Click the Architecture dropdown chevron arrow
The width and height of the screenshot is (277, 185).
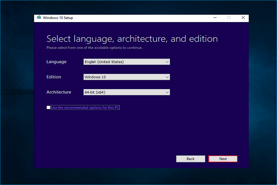[167, 92]
